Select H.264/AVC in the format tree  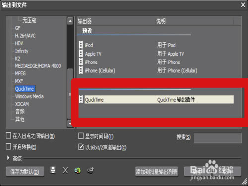[x=25, y=36]
